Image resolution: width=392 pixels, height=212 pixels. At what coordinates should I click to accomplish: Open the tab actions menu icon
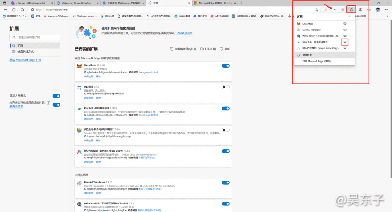4,3
